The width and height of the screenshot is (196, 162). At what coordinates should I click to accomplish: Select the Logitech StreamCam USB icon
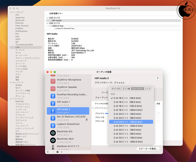click(53, 125)
